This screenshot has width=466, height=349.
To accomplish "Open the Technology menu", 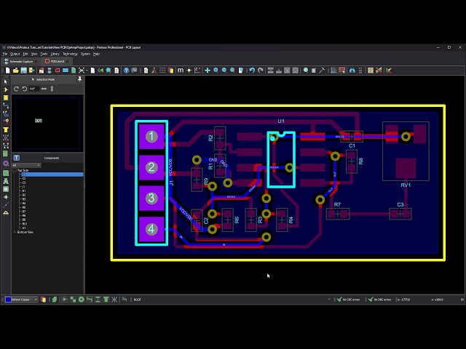I will (x=70, y=54).
